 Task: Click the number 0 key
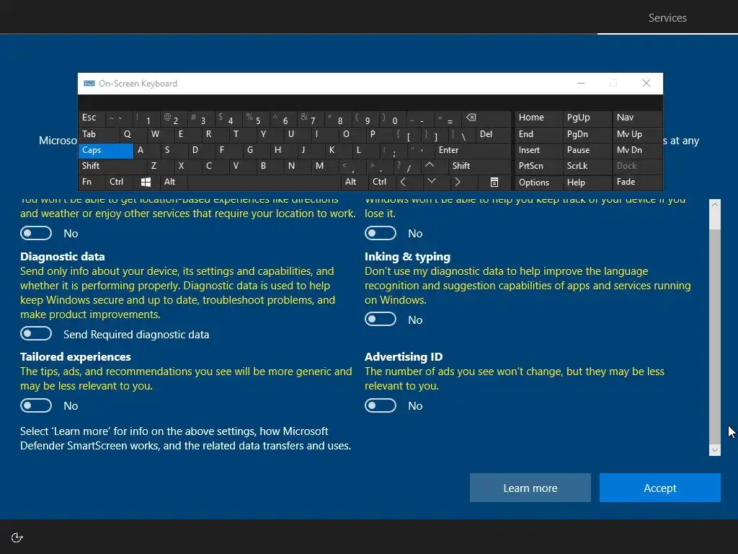click(393, 118)
